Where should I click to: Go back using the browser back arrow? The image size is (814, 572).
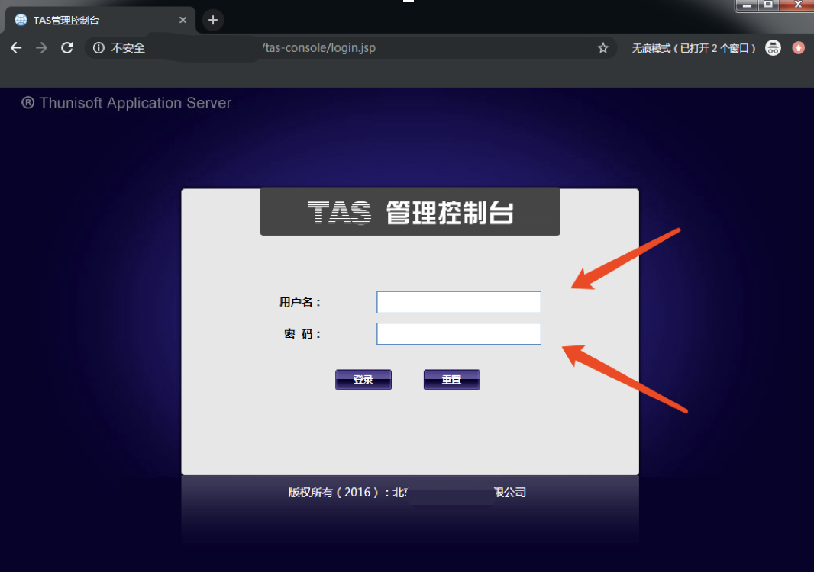pos(16,48)
